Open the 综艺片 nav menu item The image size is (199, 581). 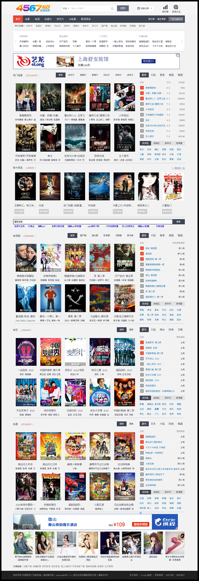[x=60, y=19]
